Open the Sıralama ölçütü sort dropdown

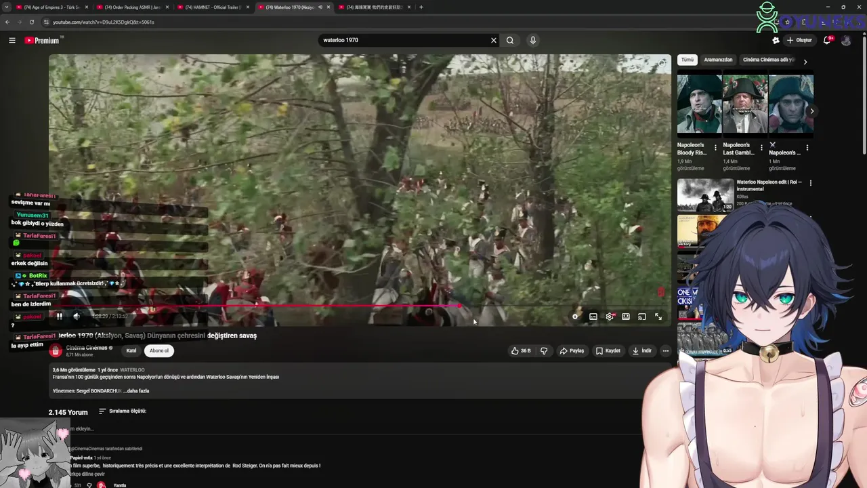(123, 411)
